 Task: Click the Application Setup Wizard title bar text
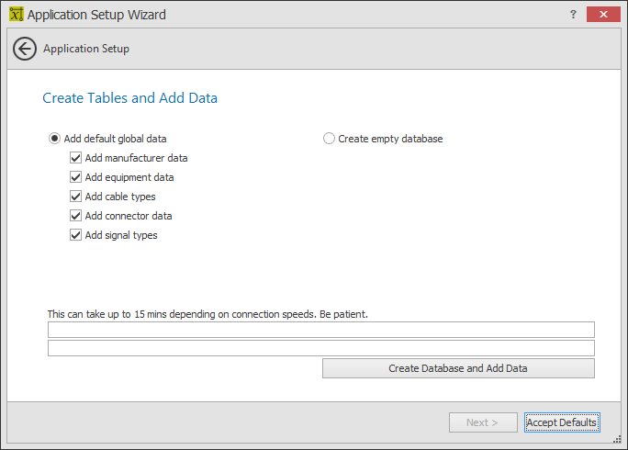coord(96,15)
